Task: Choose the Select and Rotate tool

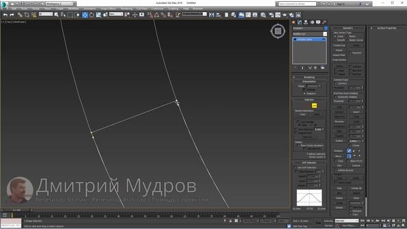Action: point(92,15)
